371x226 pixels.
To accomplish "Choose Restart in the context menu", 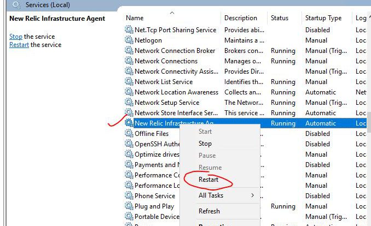I will pyautogui.click(x=208, y=180).
